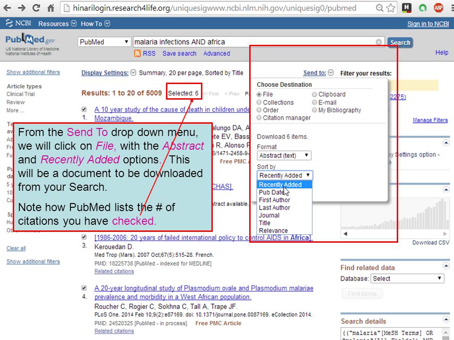Open the Plasmodium ovale article title

click(204, 292)
